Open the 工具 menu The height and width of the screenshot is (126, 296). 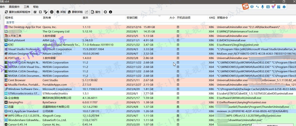[x=26, y=7]
